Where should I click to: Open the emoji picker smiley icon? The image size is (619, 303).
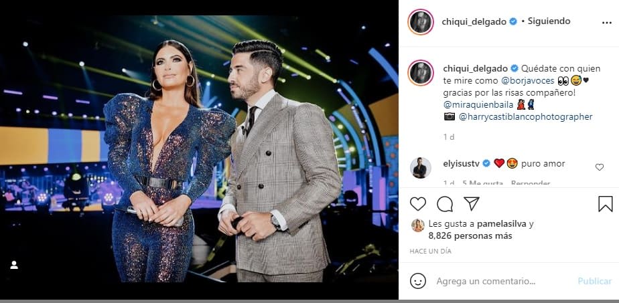click(417, 281)
